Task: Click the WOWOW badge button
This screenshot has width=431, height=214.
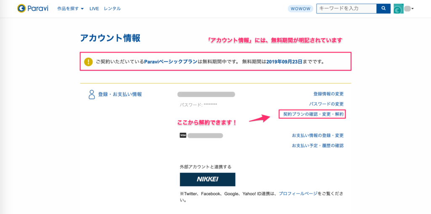Action: pos(301,9)
